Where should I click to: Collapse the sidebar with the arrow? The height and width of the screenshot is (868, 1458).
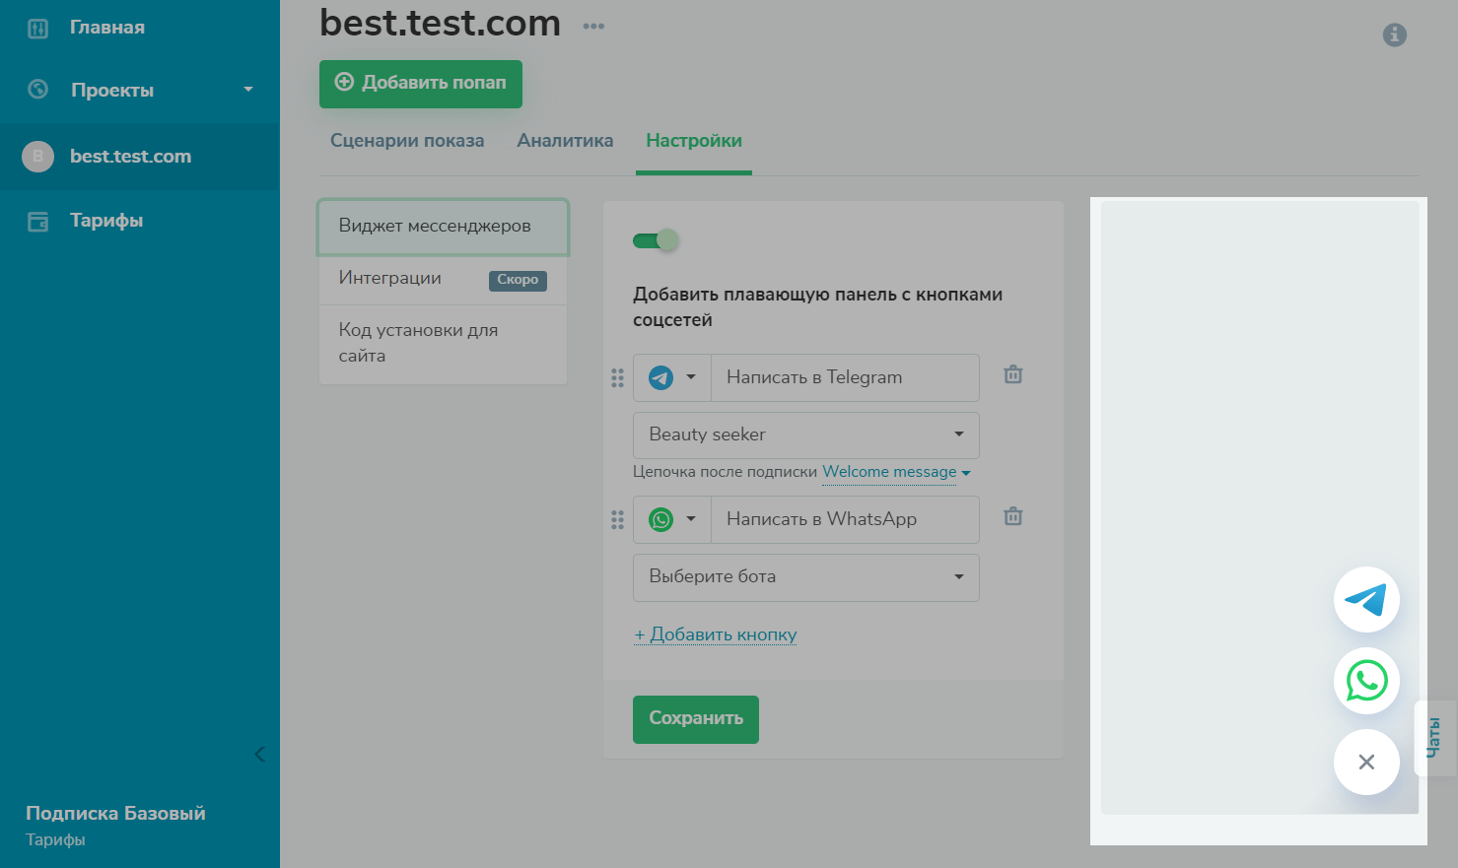[x=259, y=754]
